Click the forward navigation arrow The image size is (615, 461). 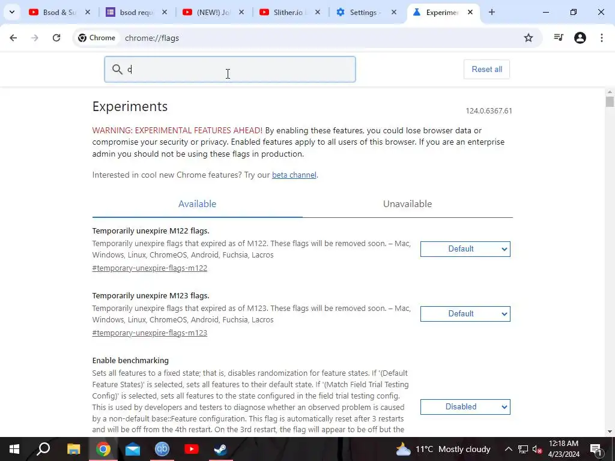35,38
